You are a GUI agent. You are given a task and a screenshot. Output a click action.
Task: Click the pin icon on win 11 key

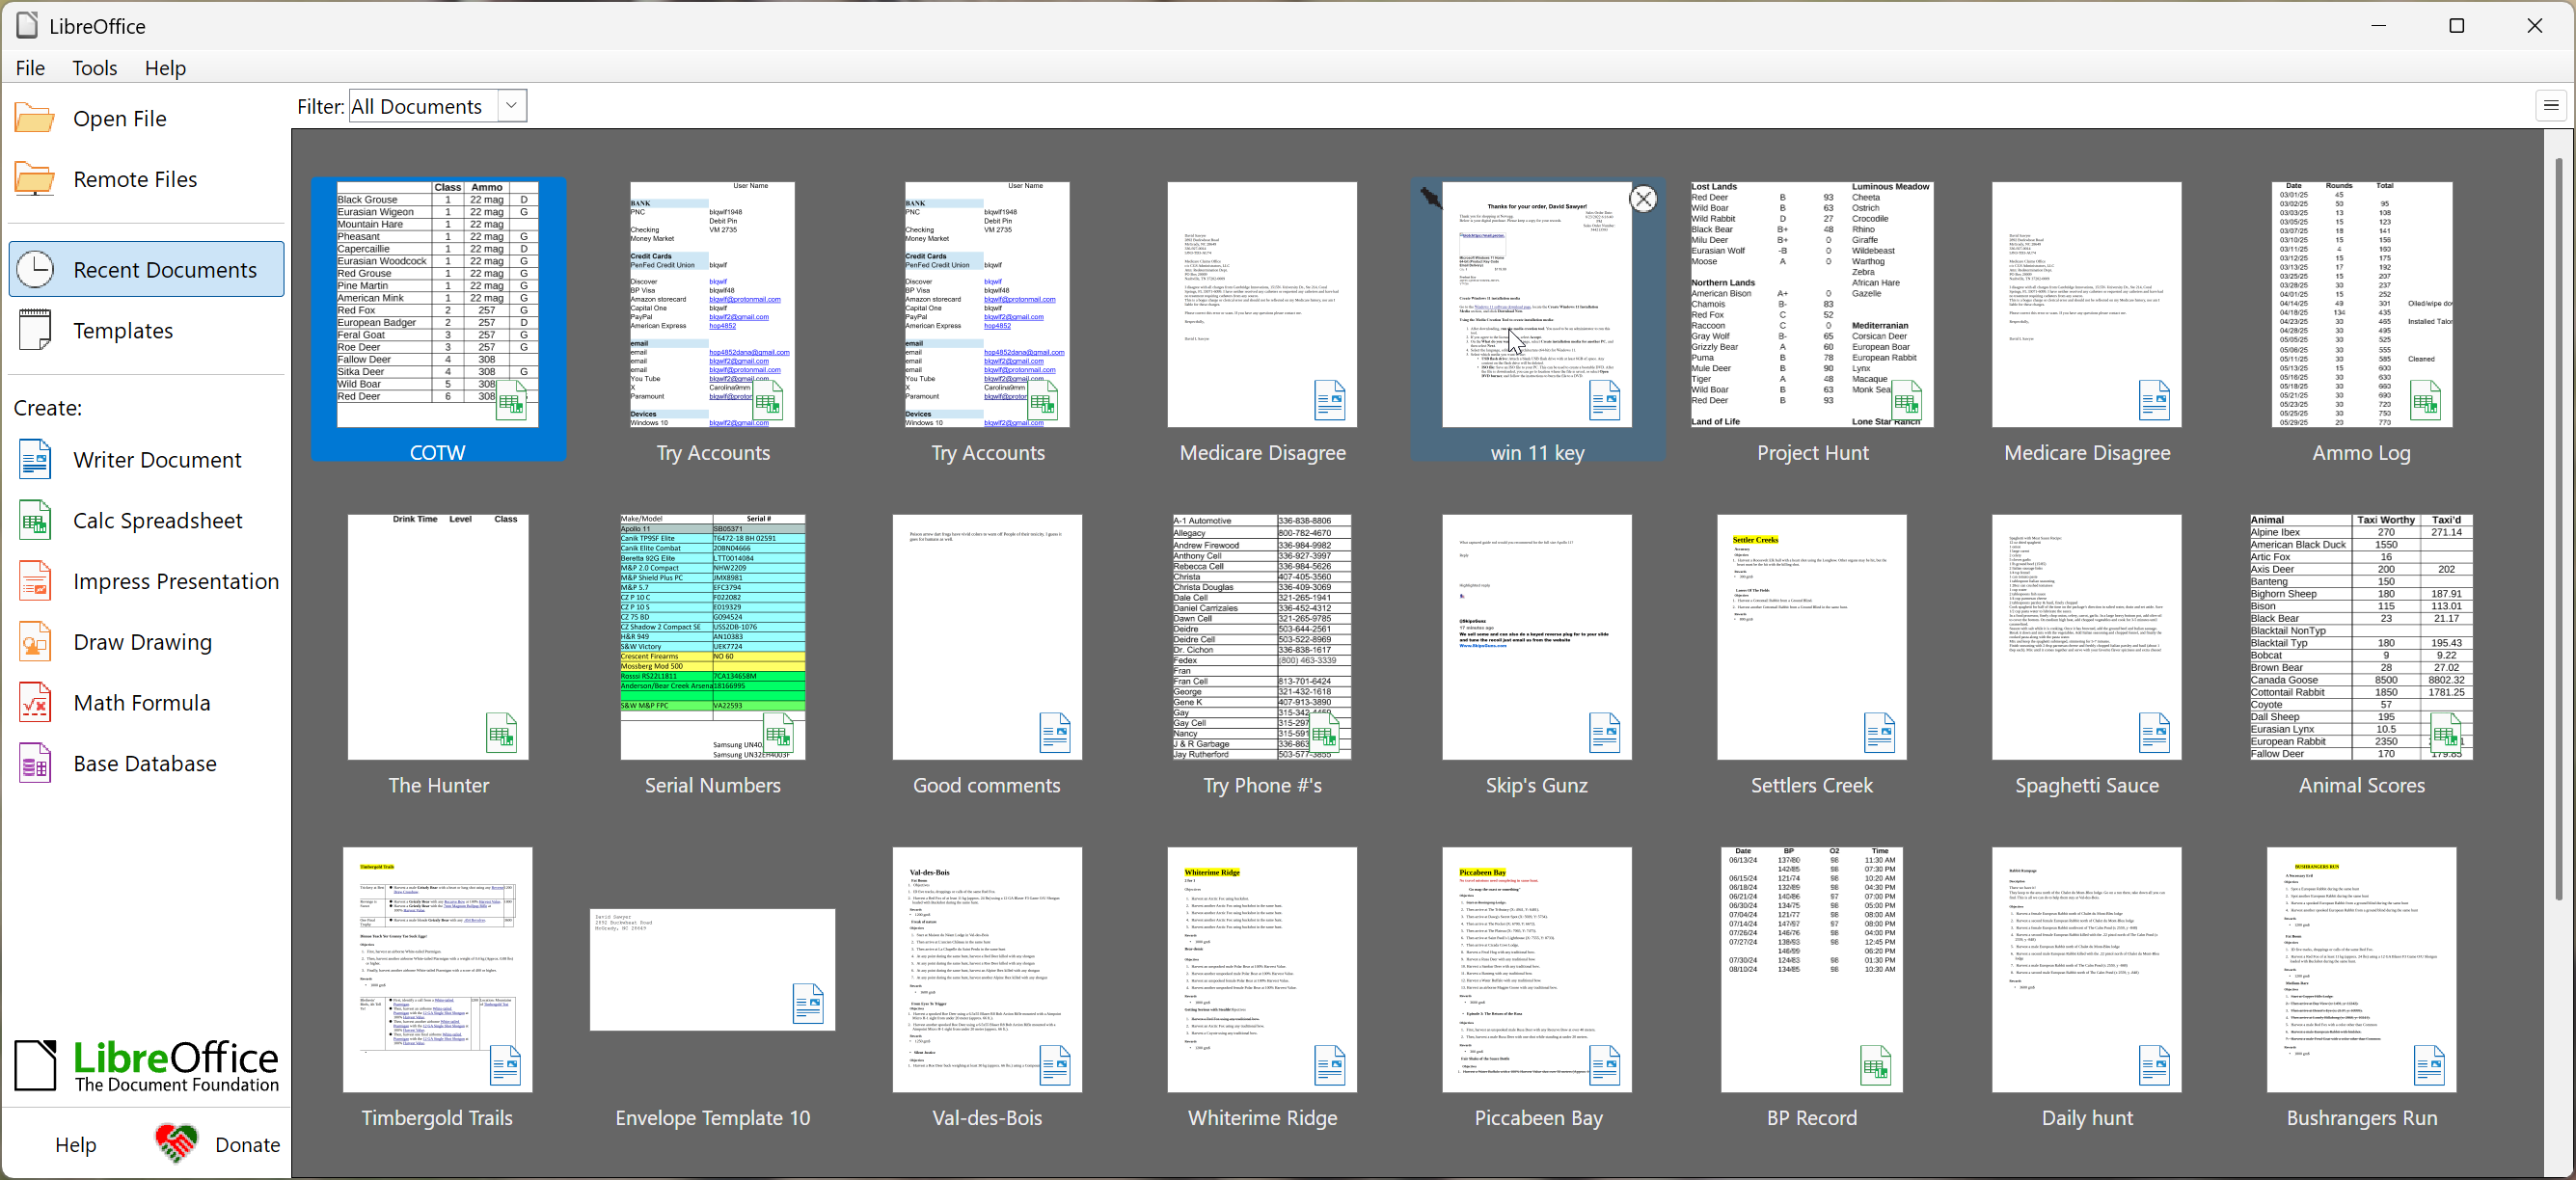tap(1431, 198)
